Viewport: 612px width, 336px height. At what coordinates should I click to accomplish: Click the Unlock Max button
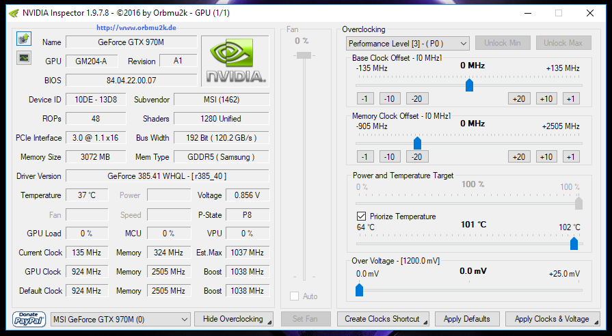pos(563,43)
